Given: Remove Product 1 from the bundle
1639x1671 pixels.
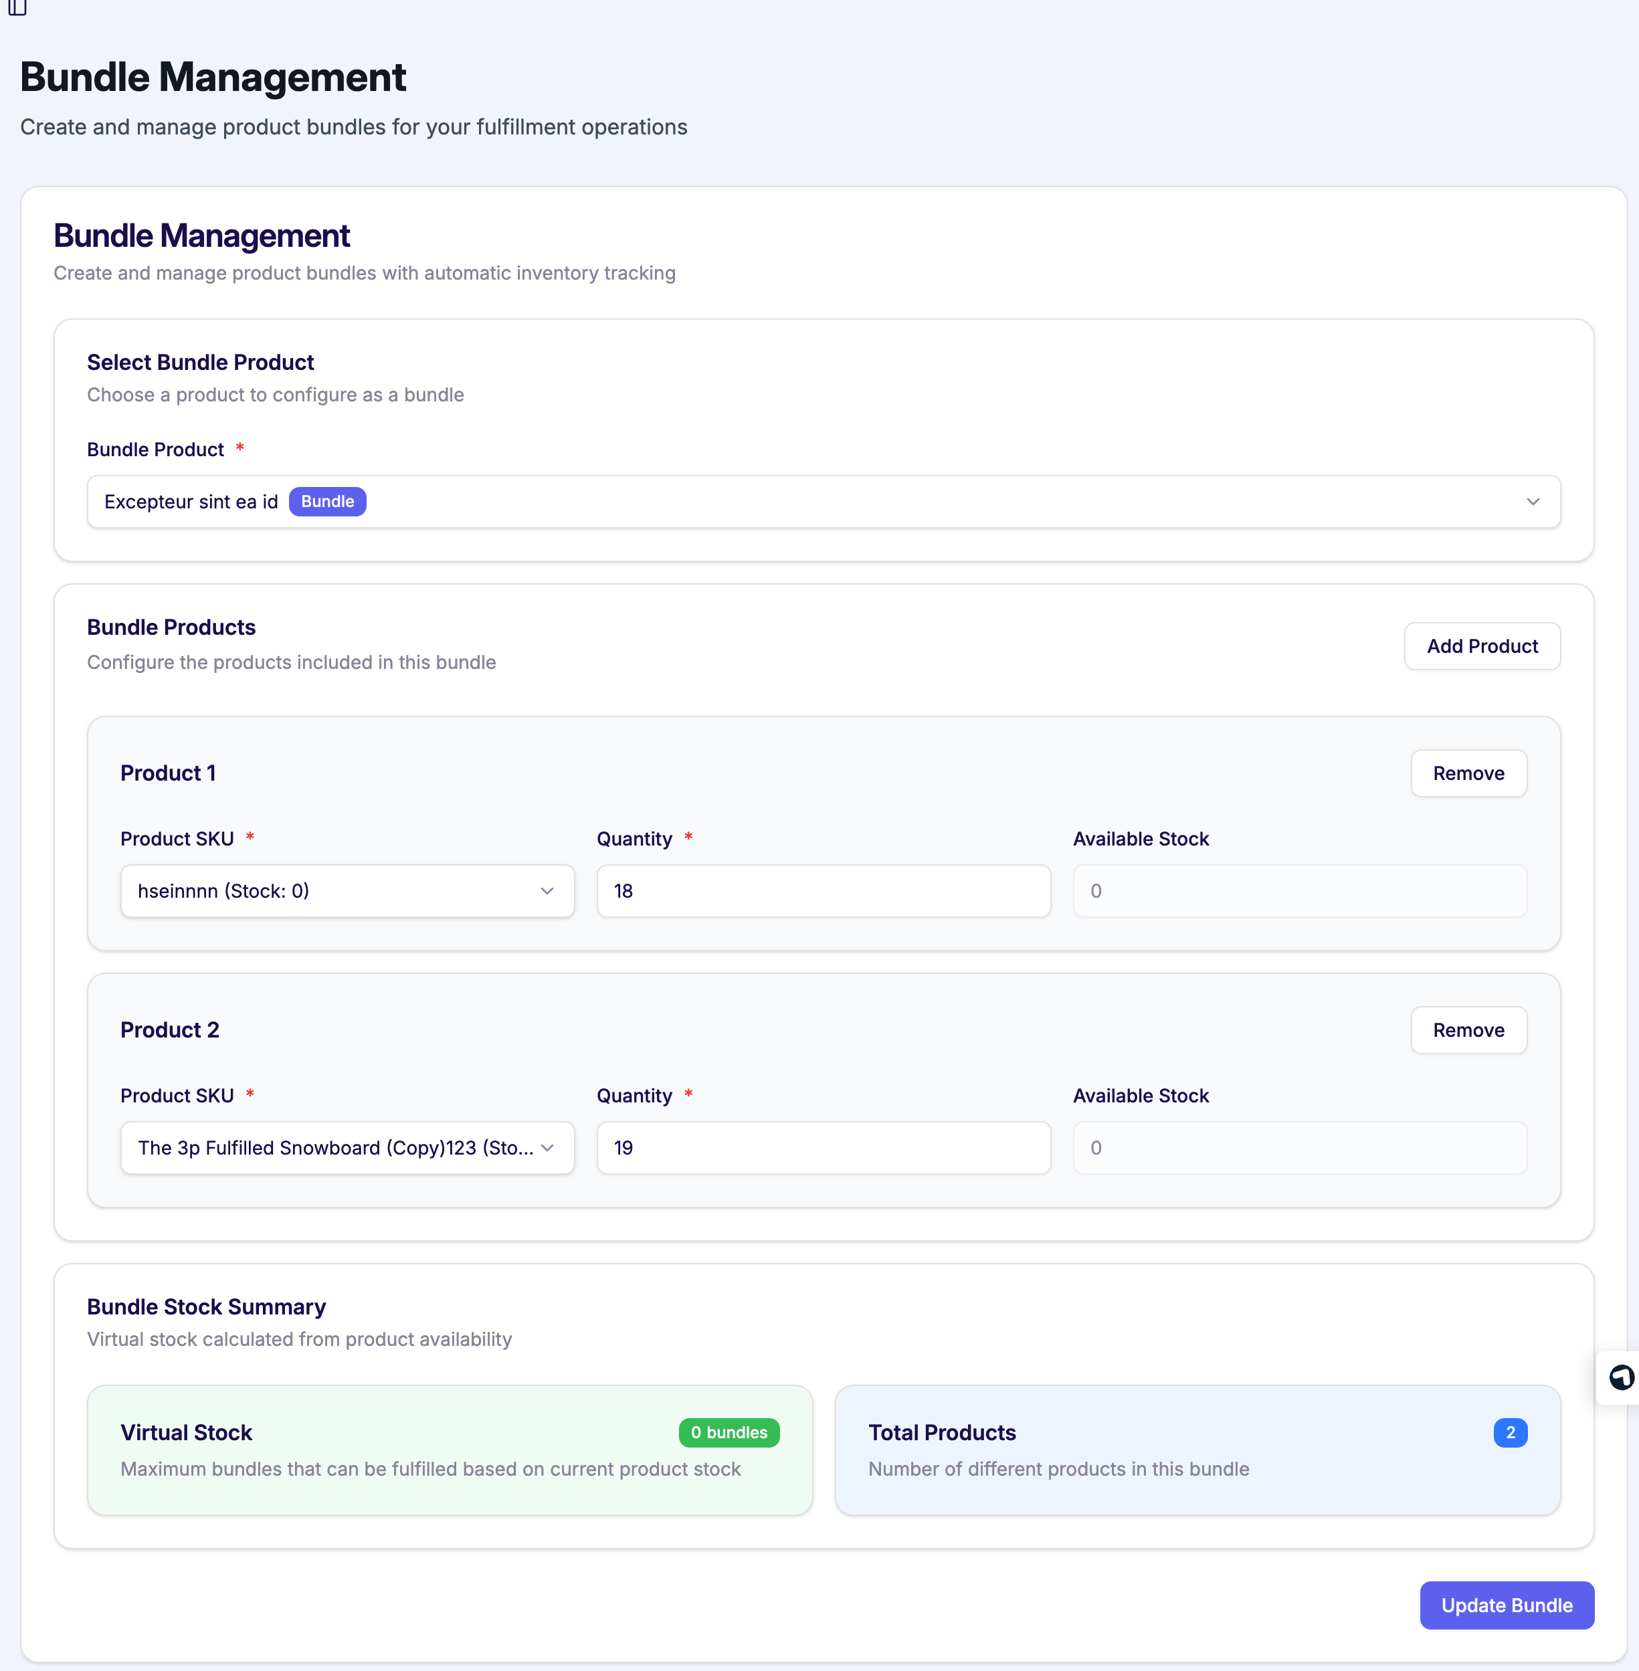Looking at the screenshot, I should pyautogui.click(x=1468, y=773).
